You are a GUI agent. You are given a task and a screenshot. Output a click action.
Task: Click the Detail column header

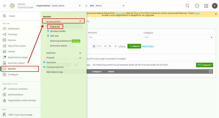[111, 72]
